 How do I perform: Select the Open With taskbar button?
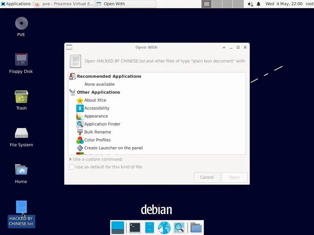(125, 4)
